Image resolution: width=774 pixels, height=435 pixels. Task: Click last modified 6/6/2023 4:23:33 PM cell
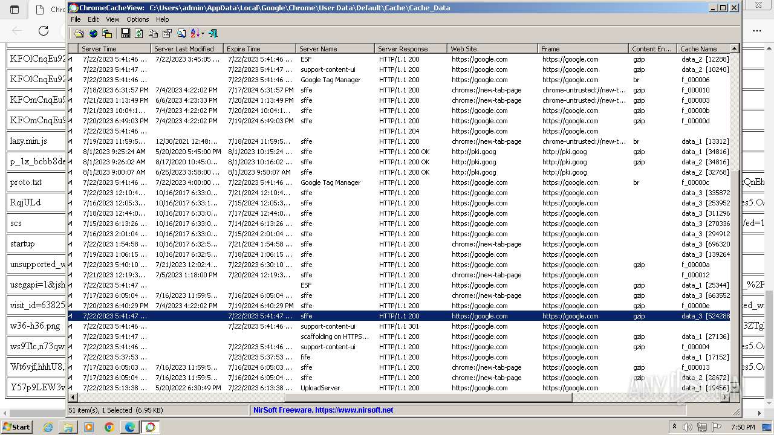pyautogui.click(x=186, y=100)
